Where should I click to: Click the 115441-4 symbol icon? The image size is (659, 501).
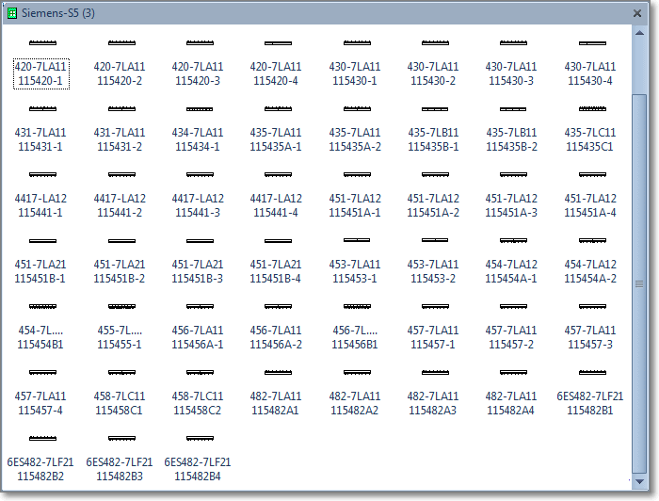coord(278,174)
